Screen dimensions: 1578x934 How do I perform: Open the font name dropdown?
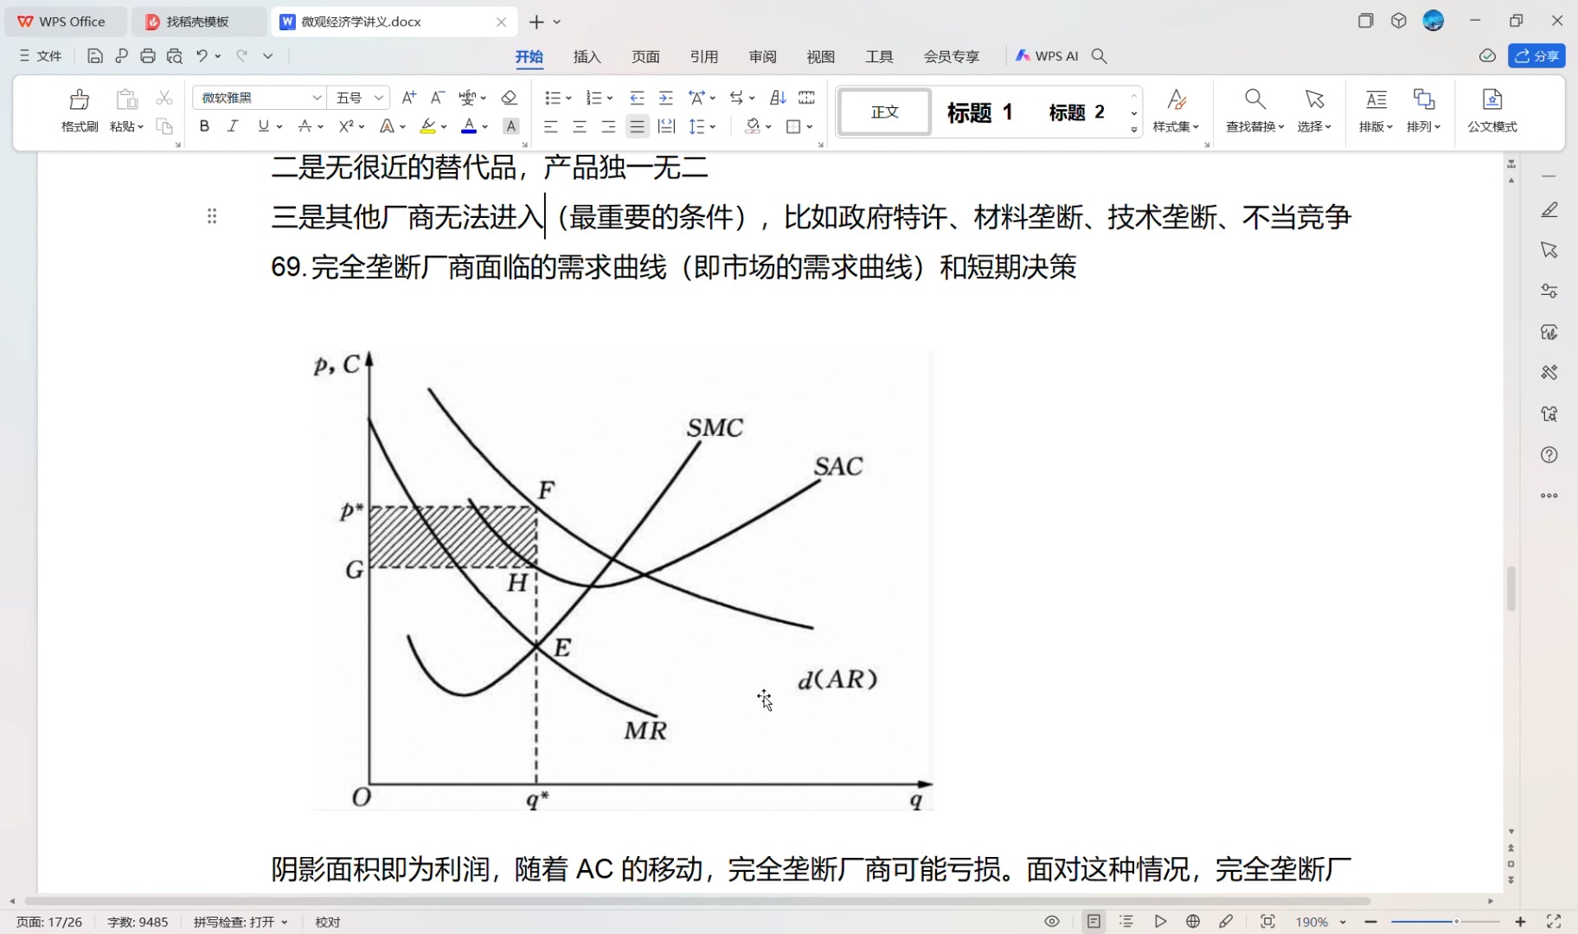click(256, 98)
